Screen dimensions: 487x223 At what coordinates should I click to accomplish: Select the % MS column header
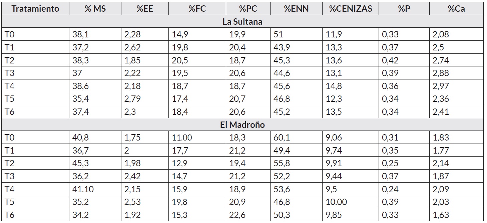tap(95, 9)
